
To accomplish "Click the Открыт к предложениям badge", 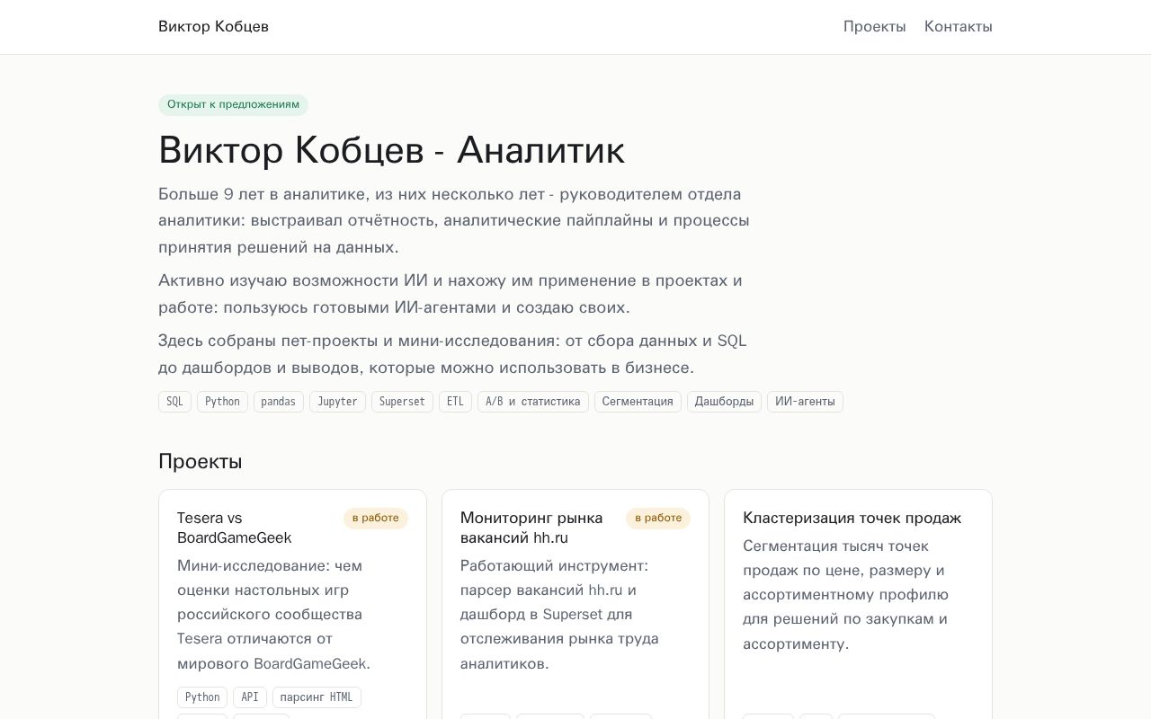I will click(x=233, y=105).
